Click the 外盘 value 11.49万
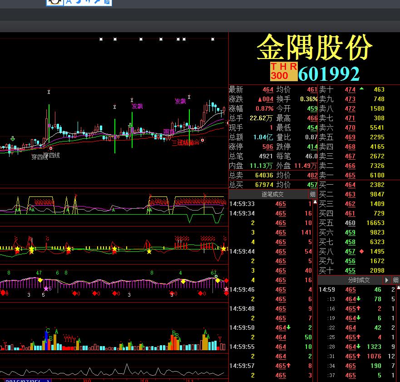The width and height of the screenshot is (400, 382). (306, 166)
